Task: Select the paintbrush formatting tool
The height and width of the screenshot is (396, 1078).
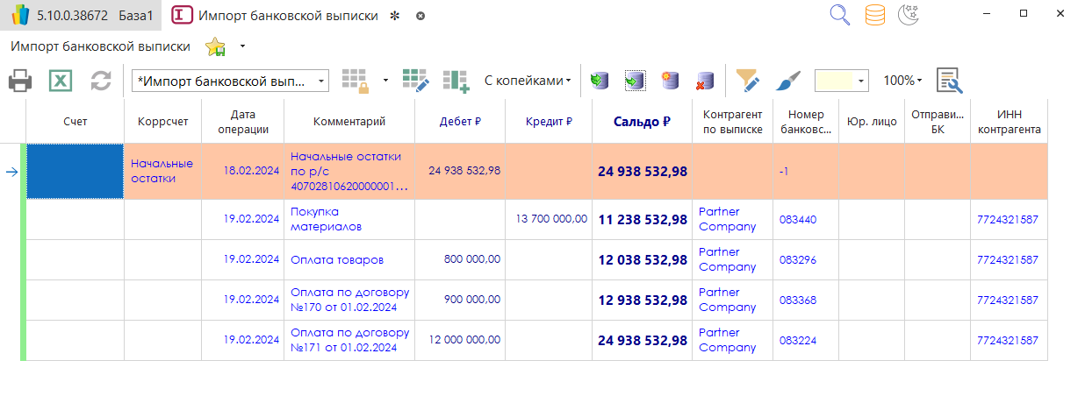Action: tap(787, 81)
